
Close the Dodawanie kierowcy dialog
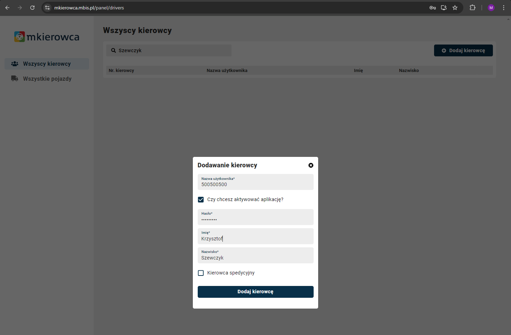(x=311, y=165)
